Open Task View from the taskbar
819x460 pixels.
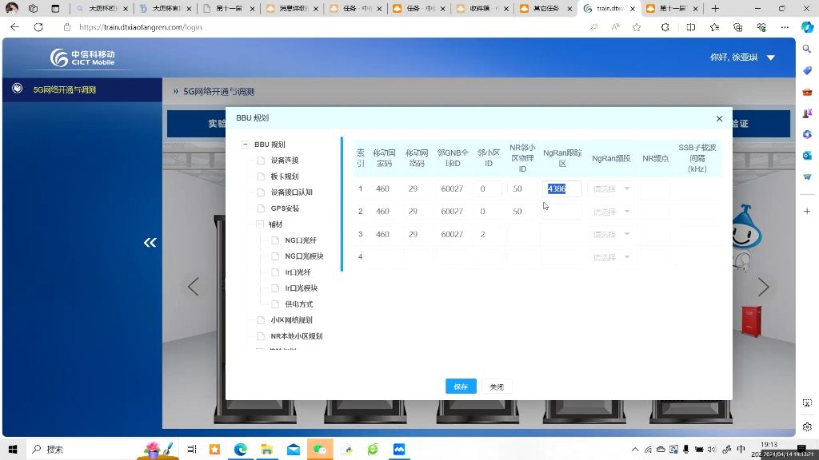(x=192, y=449)
